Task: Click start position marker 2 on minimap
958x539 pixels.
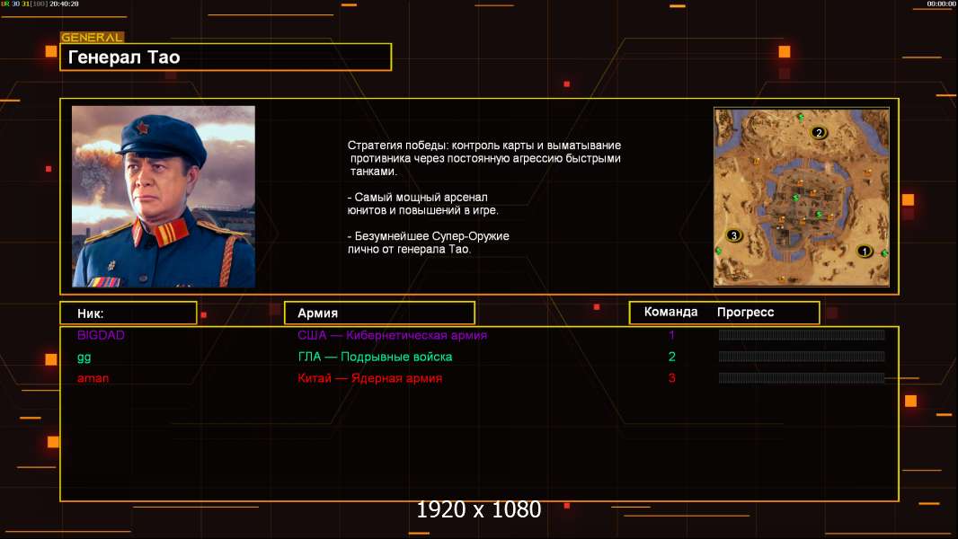Action: pos(819,132)
